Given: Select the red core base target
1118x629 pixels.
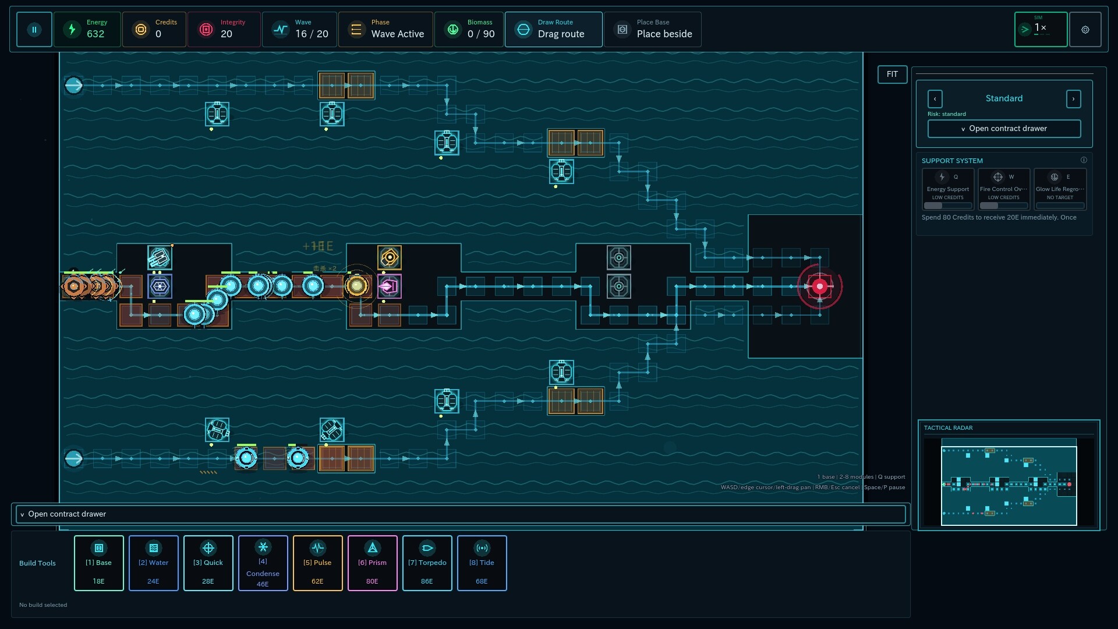Looking at the screenshot, I should (820, 286).
